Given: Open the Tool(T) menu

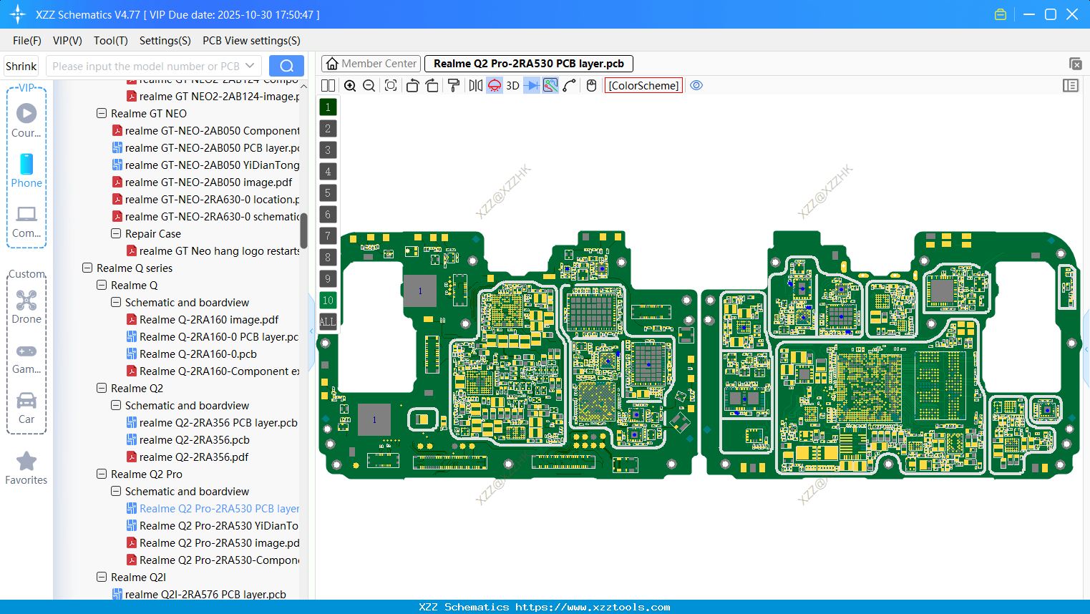Looking at the screenshot, I should [x=110, y=41].
